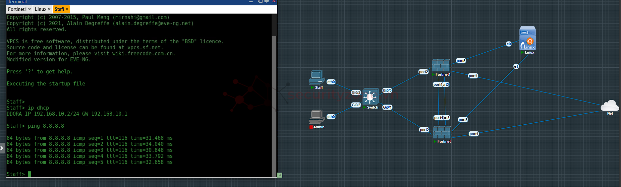Click port1 label near Fortinet1
The width and height of the screenshot is (621, 187).
(473, 76)
